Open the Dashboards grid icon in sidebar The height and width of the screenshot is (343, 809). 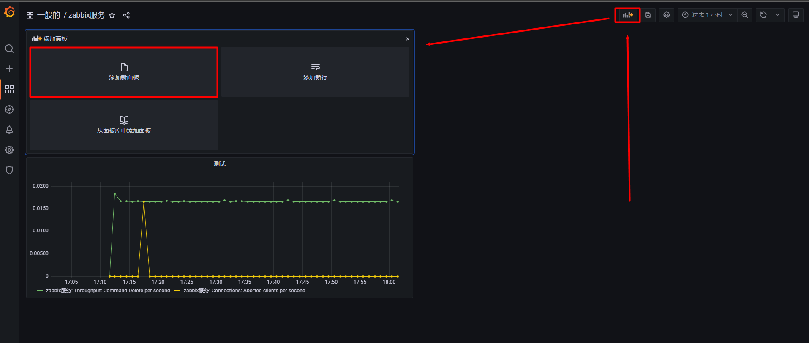tap(9, 89)
